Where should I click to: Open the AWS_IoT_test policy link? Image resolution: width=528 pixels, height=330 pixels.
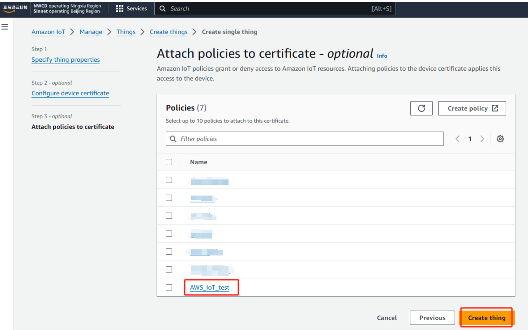point(209,287)
